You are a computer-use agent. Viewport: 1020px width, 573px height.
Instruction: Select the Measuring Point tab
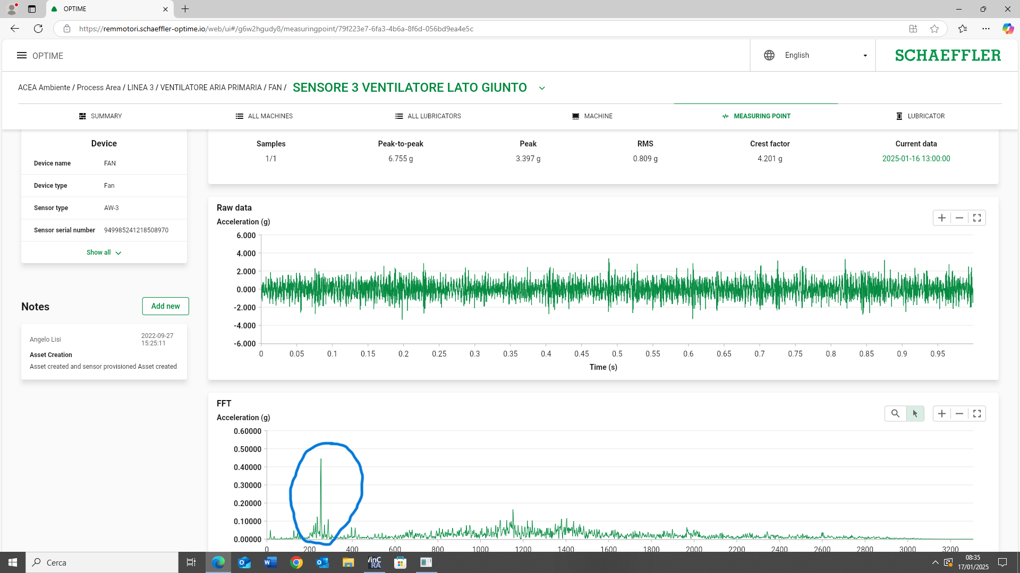[x=756, y=116]
